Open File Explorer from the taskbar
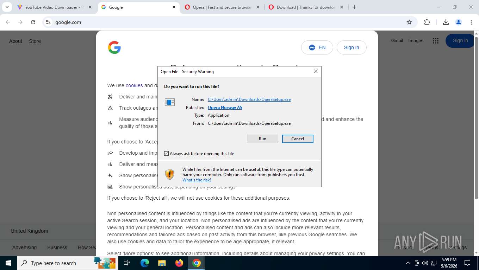Viewport: 479px width, 270px height. click(162, 263)
